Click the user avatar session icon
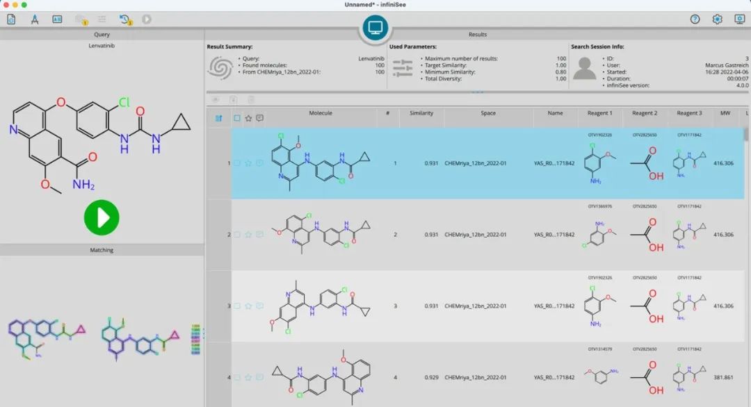This screenshot has width=751, height=407. point(584,68)
